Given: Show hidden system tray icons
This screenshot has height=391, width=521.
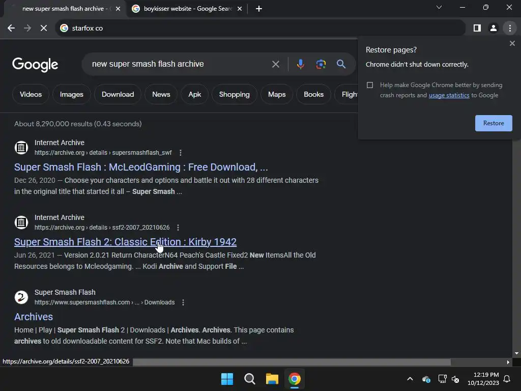Looking at the screenshot, I should pyautogui.click(x=410, y=379).
